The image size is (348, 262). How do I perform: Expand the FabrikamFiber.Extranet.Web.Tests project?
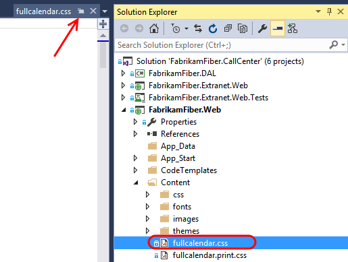pyautogui.click(x=123, y=98)
